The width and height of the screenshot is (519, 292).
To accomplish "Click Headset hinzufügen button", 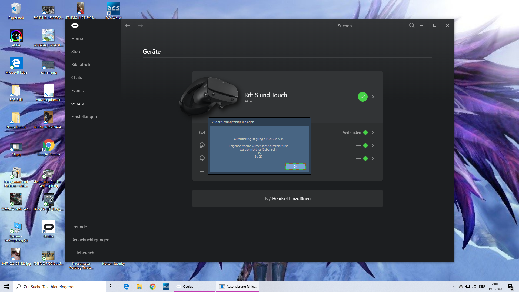I will click(x=288, y=198).
